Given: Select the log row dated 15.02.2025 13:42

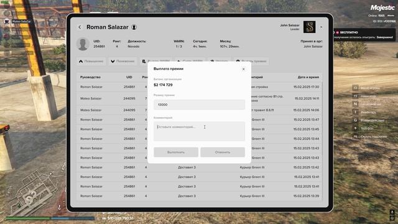Looking at the screenshot, I should 199,167.
